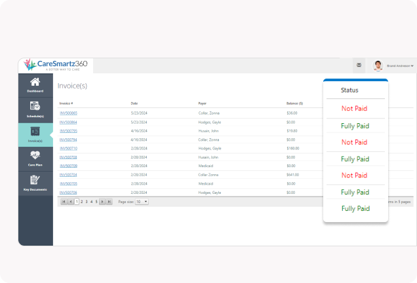This screenshot has width=417, height=283.
Task: Open invoice INV500865
Action: (x=68, y=113)
